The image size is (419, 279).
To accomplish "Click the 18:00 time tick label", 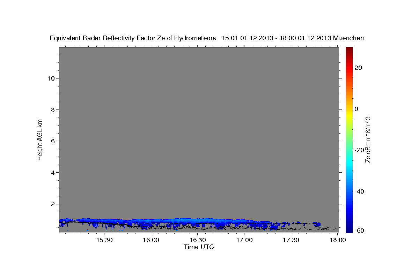I will [338, 240].
